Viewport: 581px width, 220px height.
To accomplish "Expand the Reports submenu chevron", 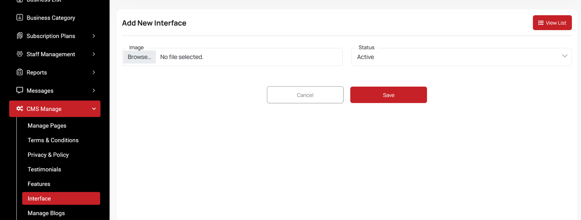I will coord(94,72).
